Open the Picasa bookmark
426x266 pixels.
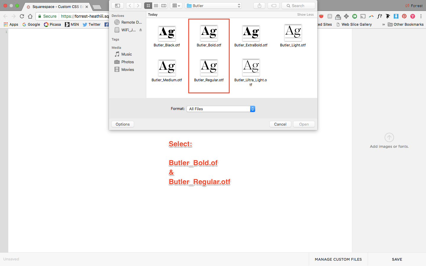click(x=52, y=25)
